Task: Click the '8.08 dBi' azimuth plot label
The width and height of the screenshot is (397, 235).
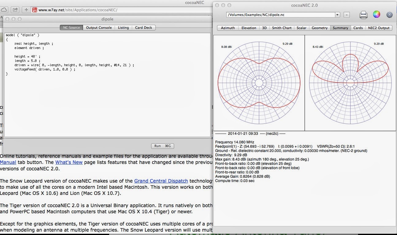Action: [x=227, y=47]
